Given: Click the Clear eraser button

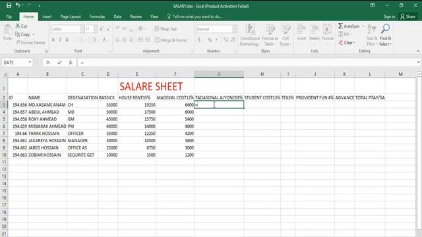Looking at the screenshot, I should click(347, 43).
